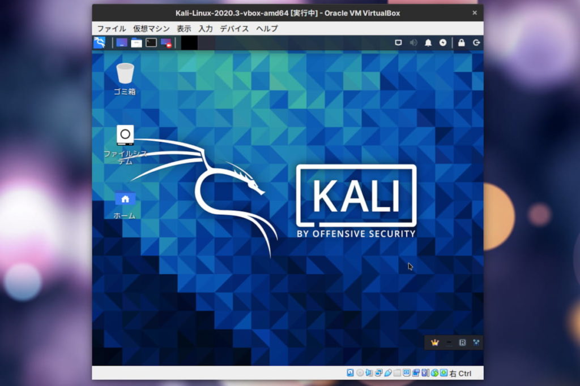The width and height of the screenshot is (580, 386).
Task: Click the notification bell in the Kali panel
Action: tap(428, 42)
